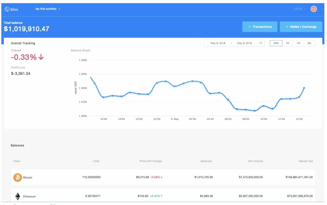Open the USD $ currency dropdown
This screenshot has width=327, height=205.
click(x=300, y=9)
